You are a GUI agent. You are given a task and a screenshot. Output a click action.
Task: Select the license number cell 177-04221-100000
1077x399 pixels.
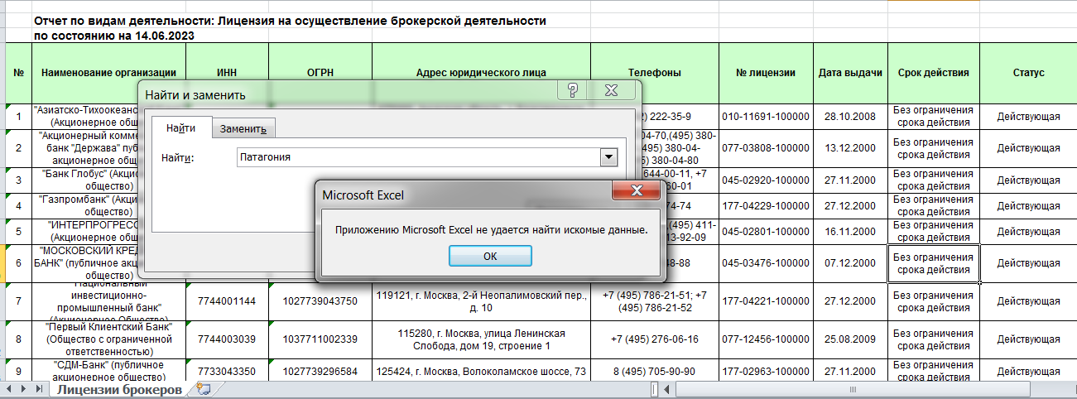coord(765,301)
